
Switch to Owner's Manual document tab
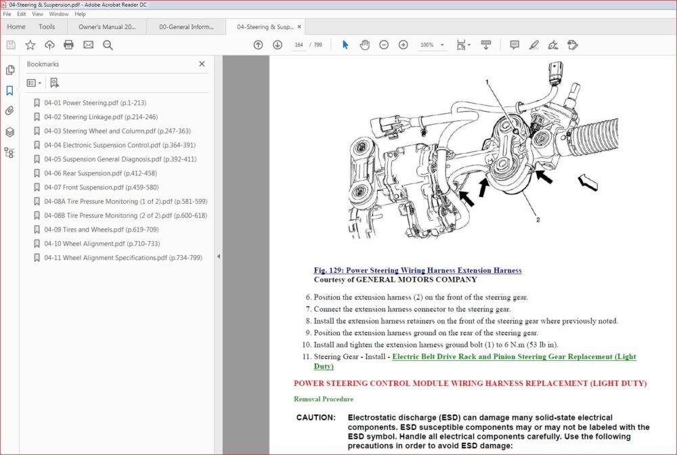point(107,27)
